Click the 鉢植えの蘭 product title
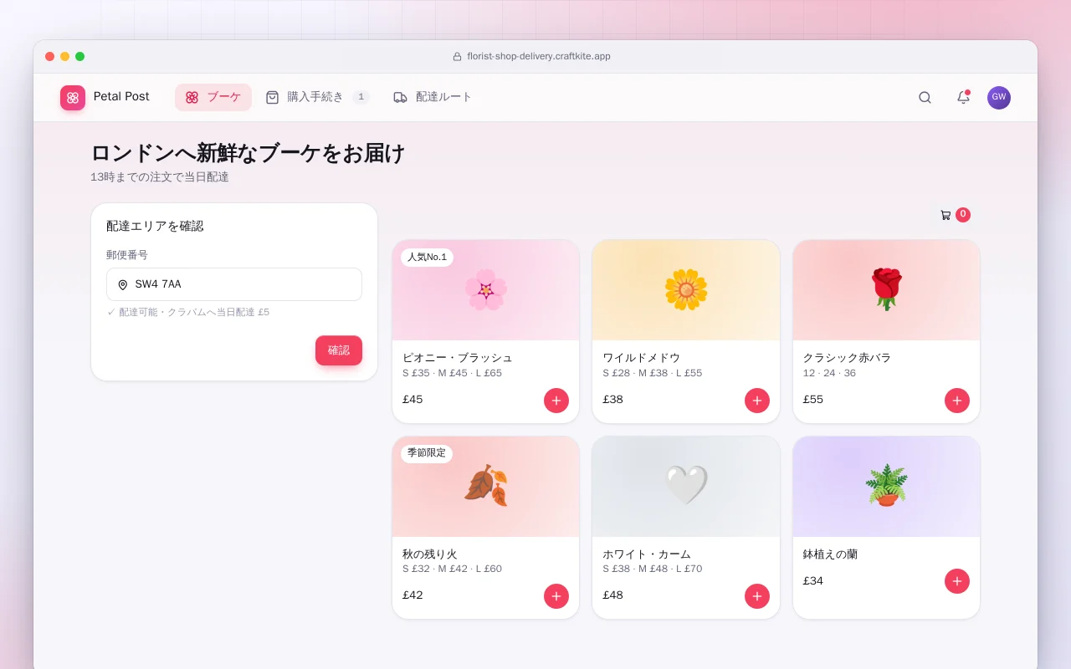 pyautogui.click(x=830, y=554)
